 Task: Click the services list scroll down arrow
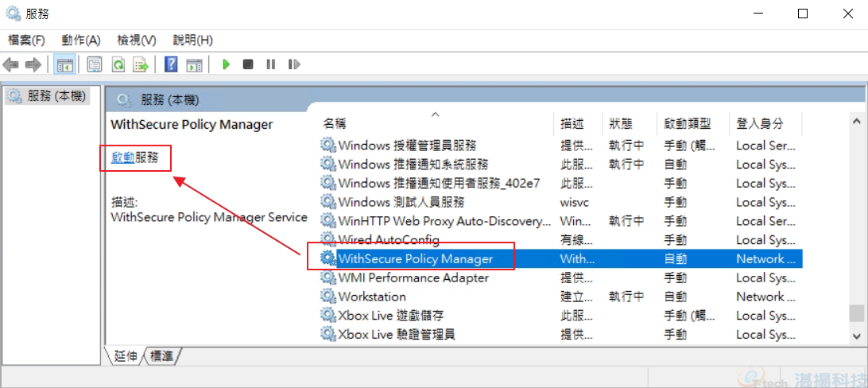856,336
